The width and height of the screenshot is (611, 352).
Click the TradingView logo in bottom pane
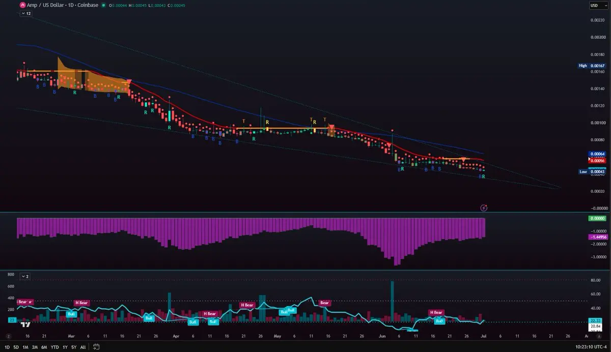tap(25, 324)
